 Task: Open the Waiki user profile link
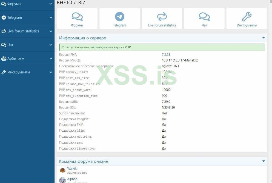point(72,168)
